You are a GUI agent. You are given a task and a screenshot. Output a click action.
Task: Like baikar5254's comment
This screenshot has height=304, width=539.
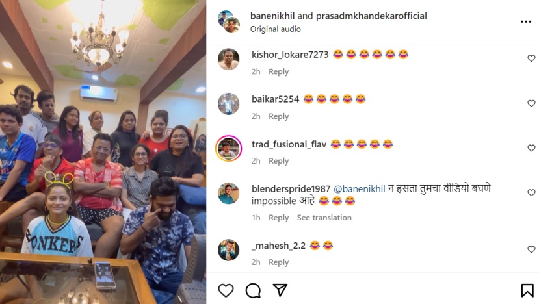point(531,103)
